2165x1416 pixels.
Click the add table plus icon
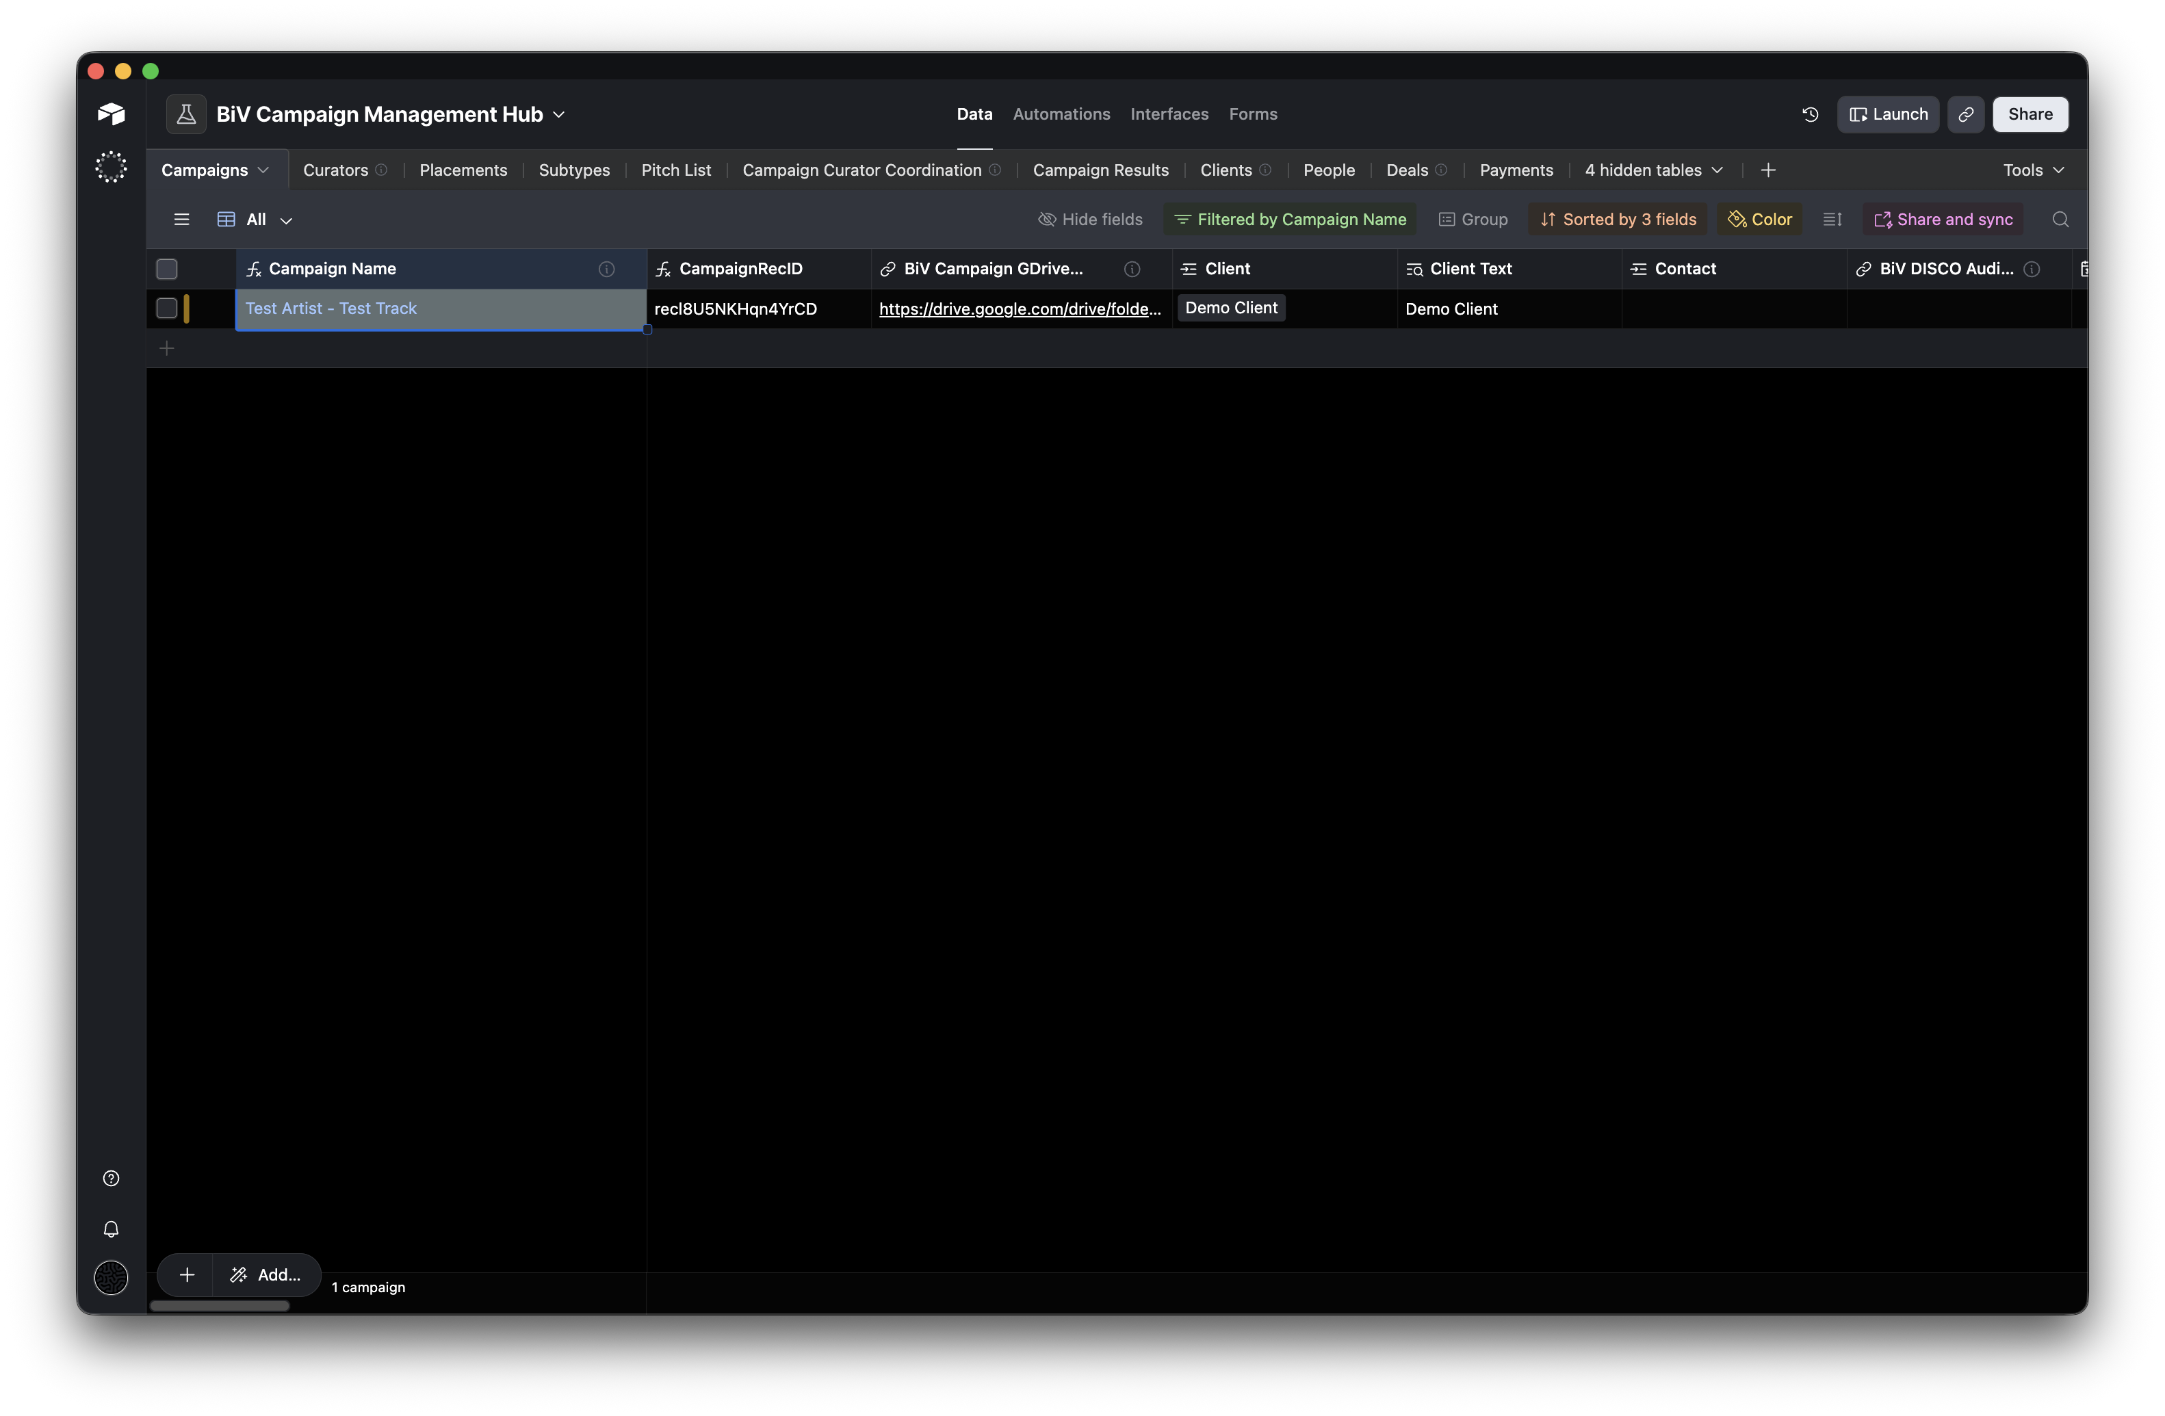(1768, 170)
